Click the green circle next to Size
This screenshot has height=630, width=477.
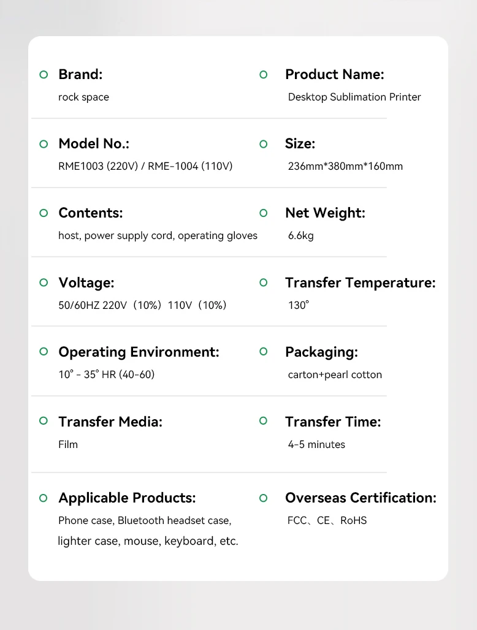264,144
